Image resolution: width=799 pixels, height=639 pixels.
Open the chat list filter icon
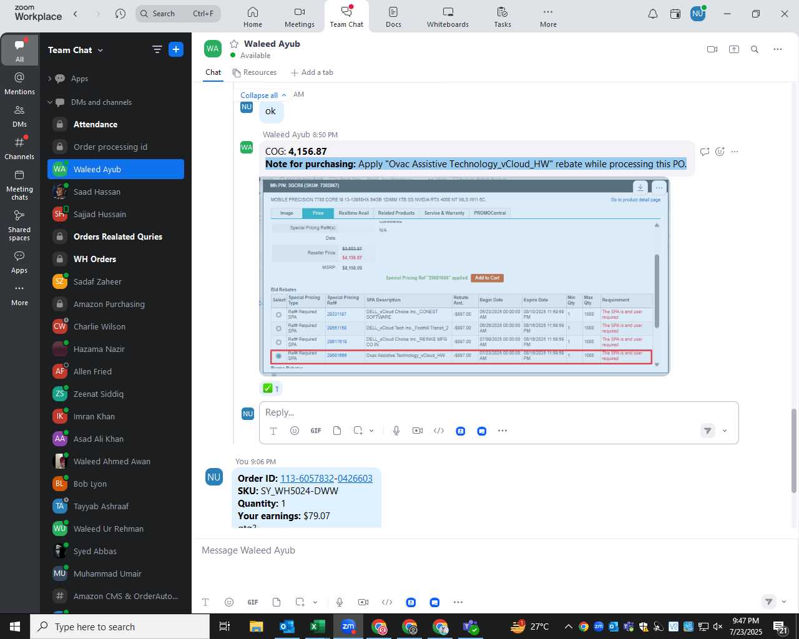157,50
